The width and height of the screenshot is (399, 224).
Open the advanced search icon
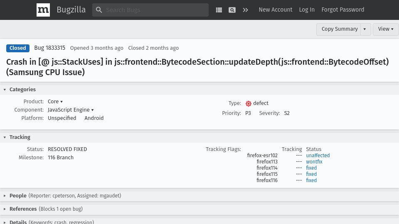(x=232, y=10)
